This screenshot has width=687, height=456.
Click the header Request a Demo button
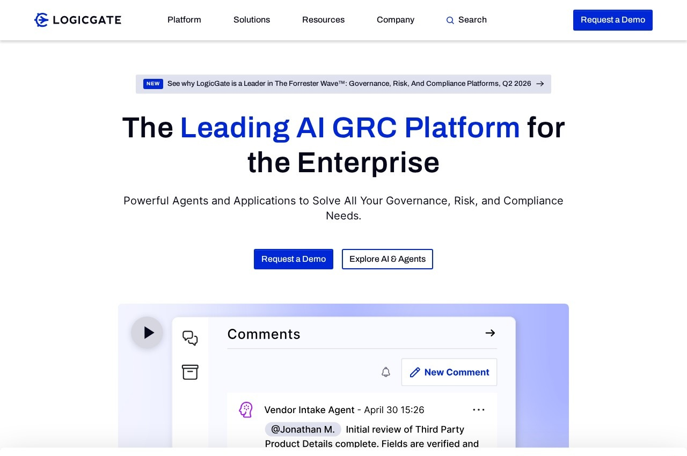click(x=613, y=20)
